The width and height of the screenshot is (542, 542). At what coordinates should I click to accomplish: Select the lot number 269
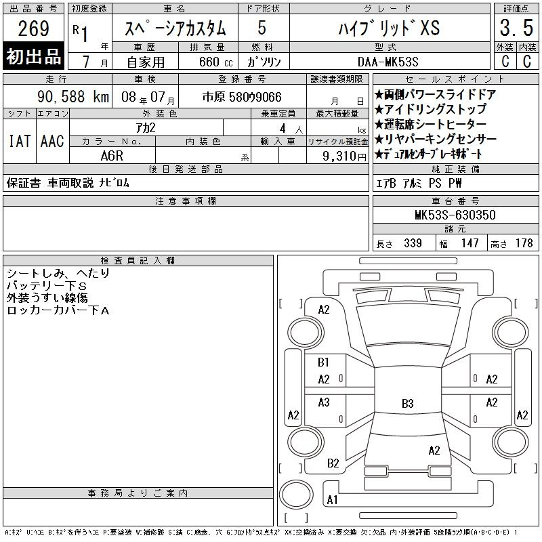pos(34,28)
